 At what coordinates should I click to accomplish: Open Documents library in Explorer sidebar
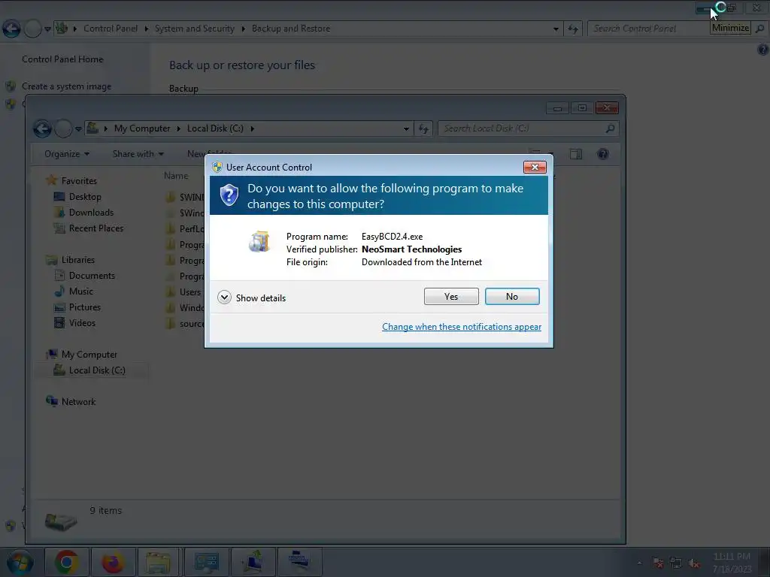coord(91,276)
